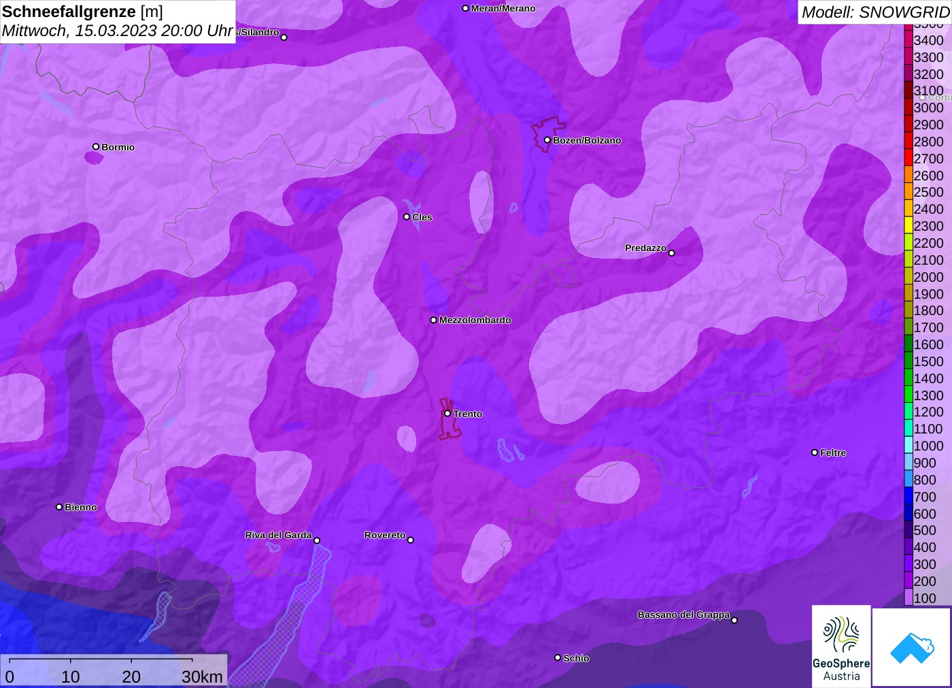
Task: Click legend value "500"
Action: [x=925, y=530]
